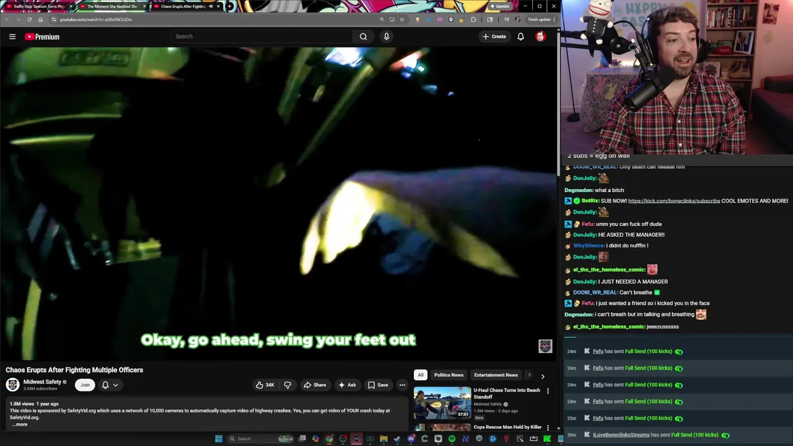Click the Ask button under the video
Image resolution: width=793 pixels, height=446 pixels.
click(347, 385)
